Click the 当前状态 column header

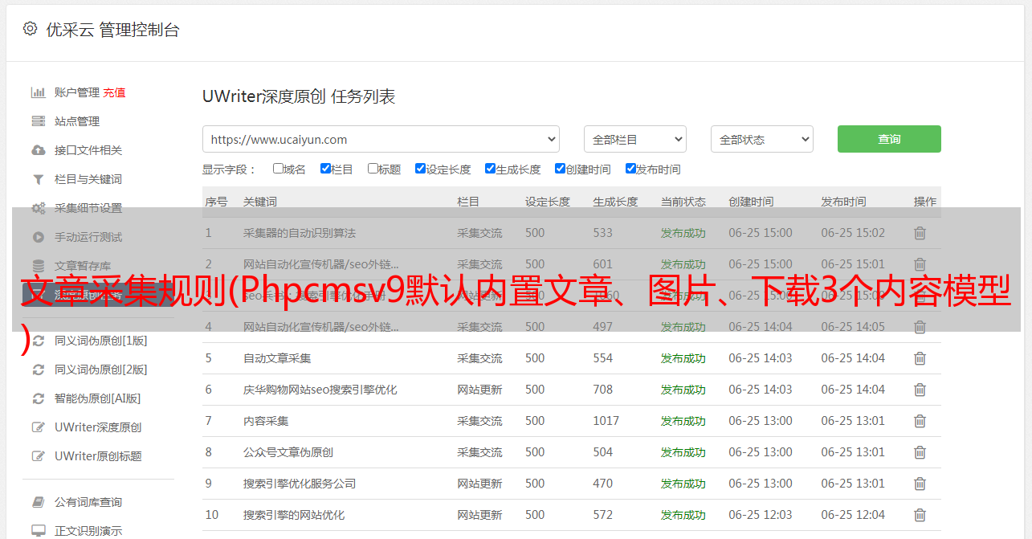point(683,202)
